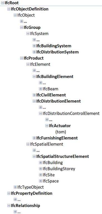This screenshot has height=214, width=102.
Task: Select the IfcRelationship label
Action: [26, 206]
